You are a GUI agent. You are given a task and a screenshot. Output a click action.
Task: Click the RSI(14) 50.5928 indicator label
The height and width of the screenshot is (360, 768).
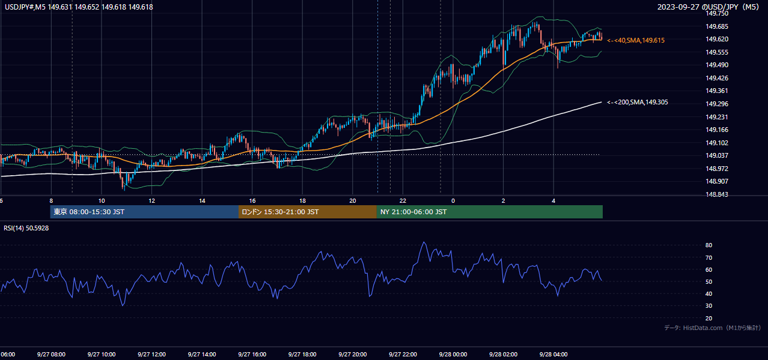coord(26,229)
